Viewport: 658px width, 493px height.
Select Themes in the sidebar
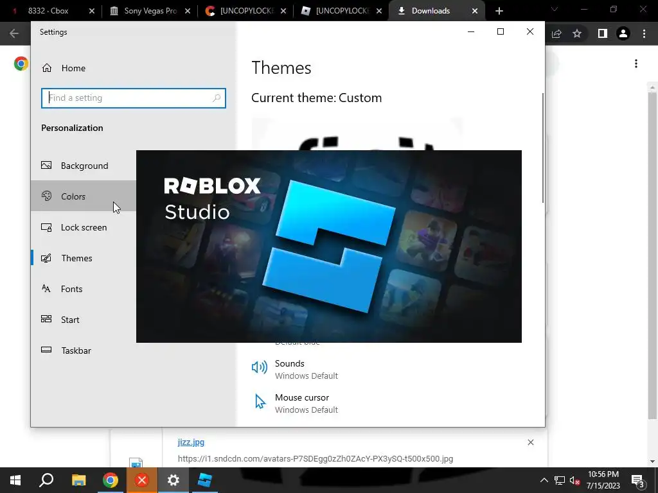pos(84,258)
